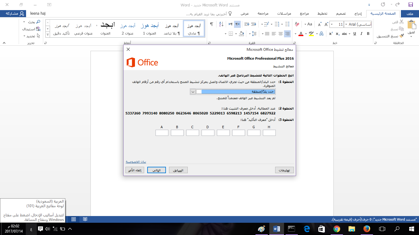Viewport: 419px width, 235px height.
Task: Toggle Bold formatting in the ribbon
Action: click(368, 34)
